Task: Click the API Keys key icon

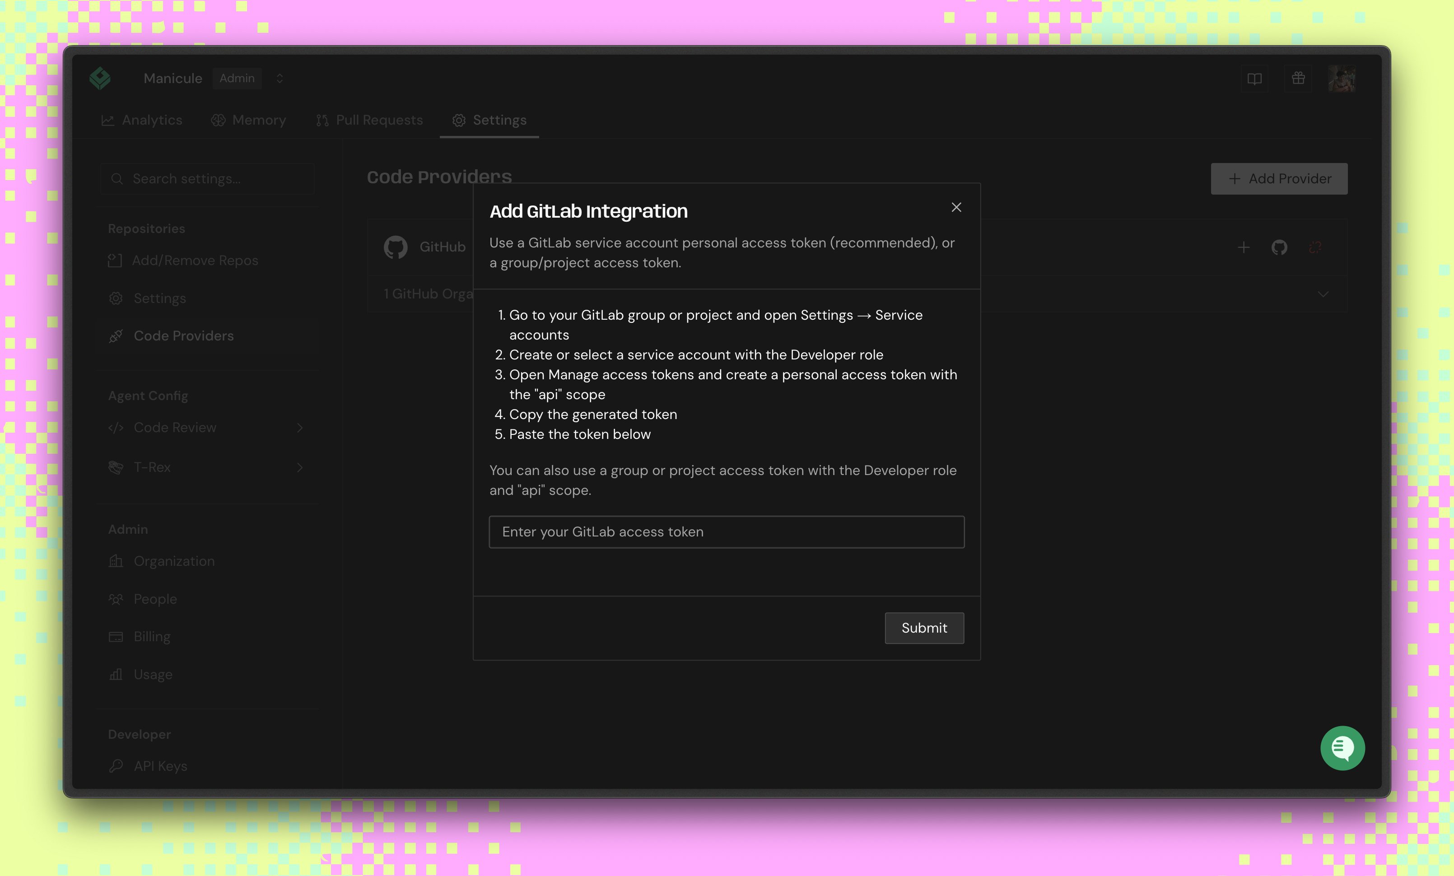Action: click(x=116, y=766)
